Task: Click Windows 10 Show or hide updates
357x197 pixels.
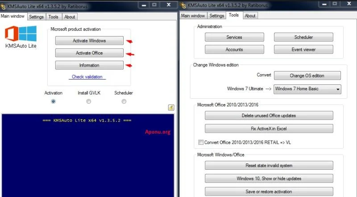Action: [269, 179]
